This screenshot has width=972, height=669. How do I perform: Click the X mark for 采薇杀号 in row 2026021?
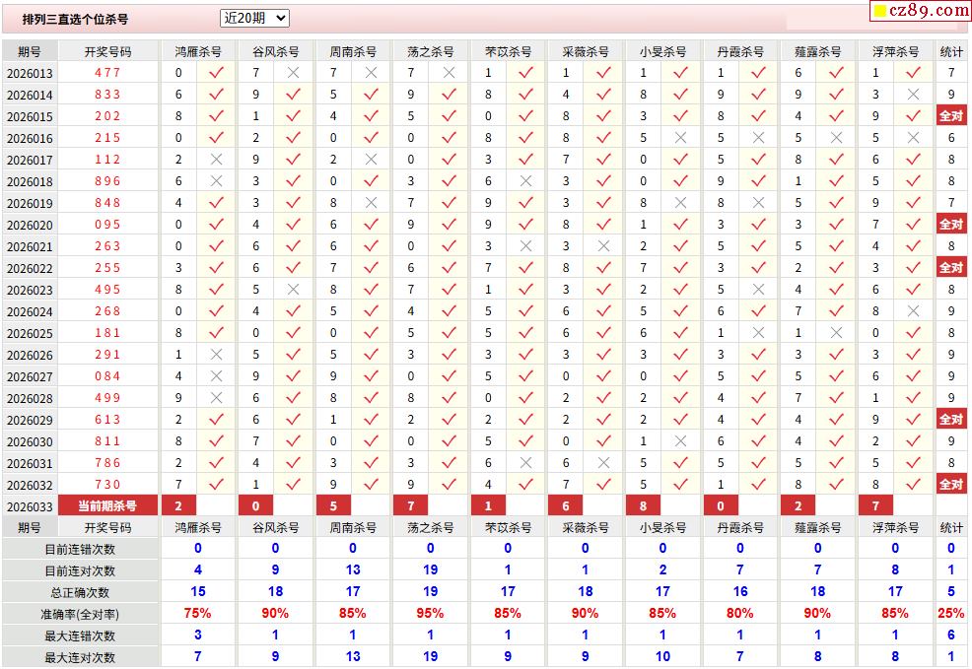(603, 246)
